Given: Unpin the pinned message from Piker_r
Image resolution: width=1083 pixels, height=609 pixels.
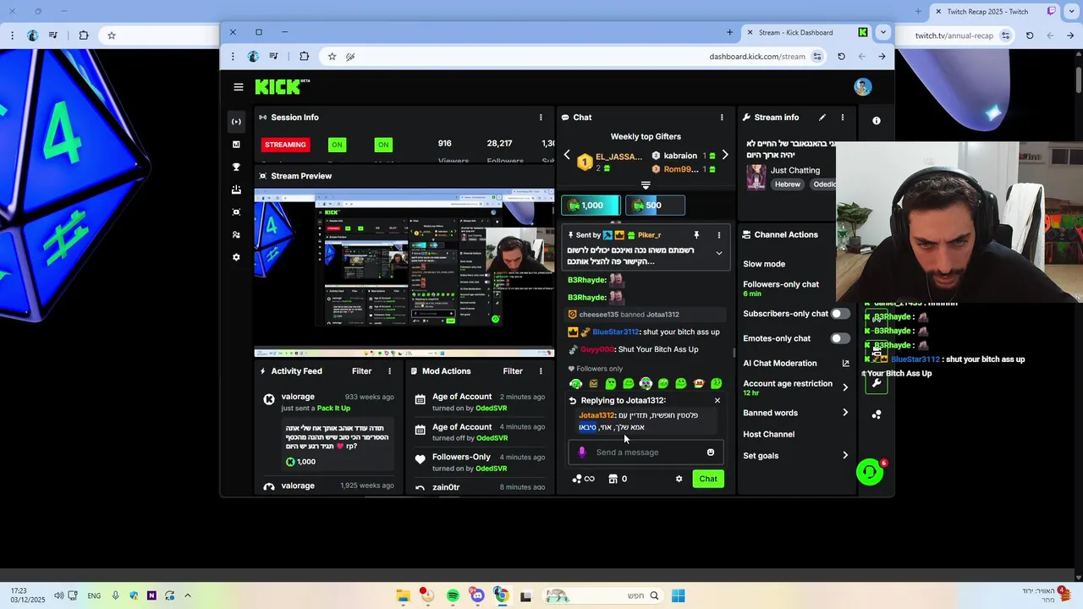Looking at the screenshot, I should 696,235.
